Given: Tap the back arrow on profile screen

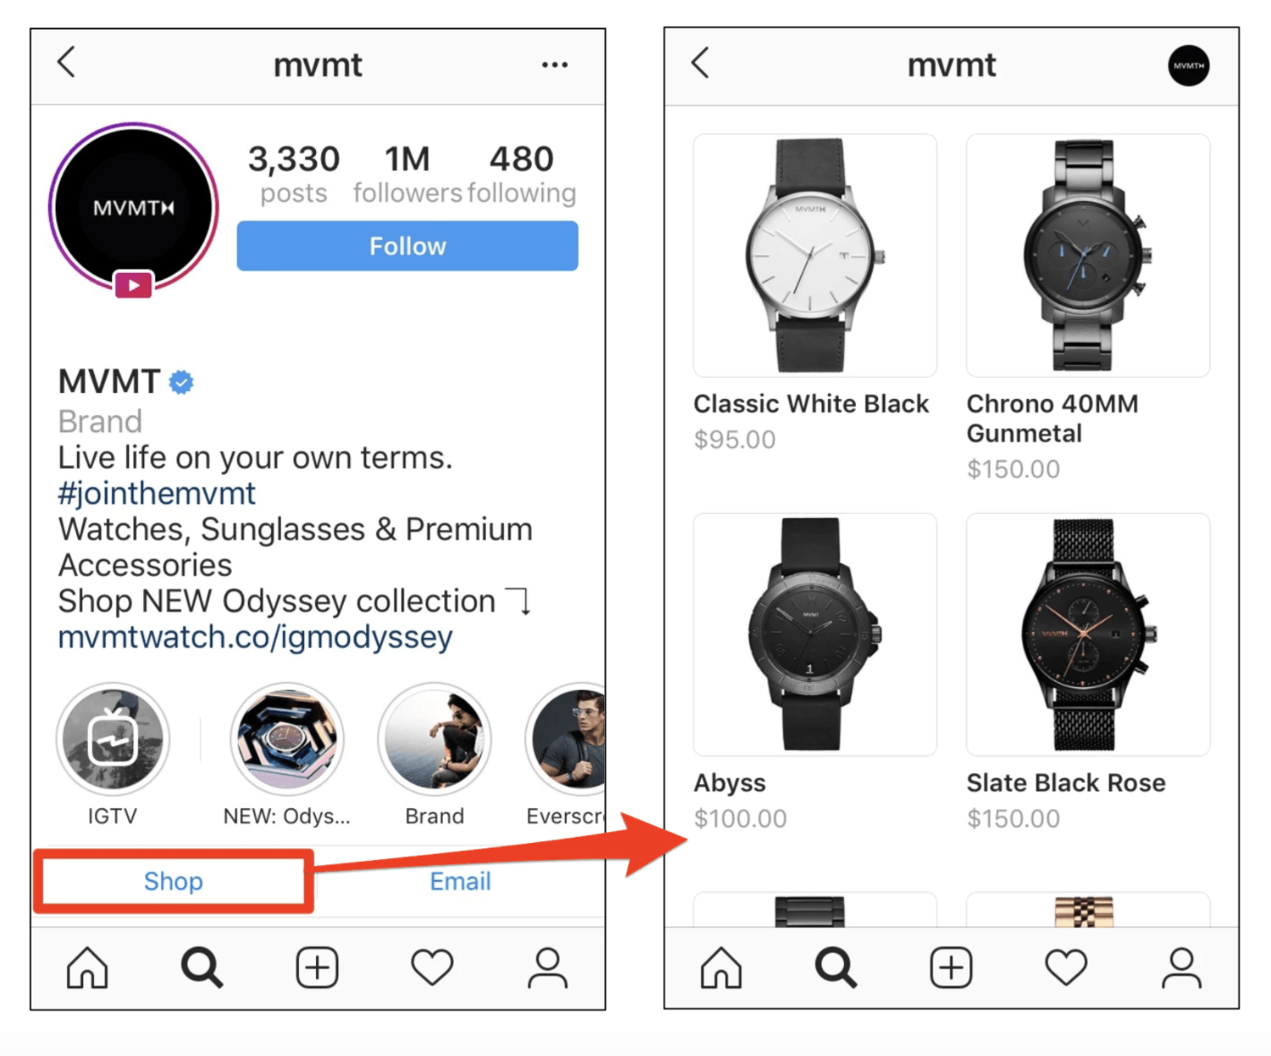Looking at the screenshot, I should pos(66,64).
